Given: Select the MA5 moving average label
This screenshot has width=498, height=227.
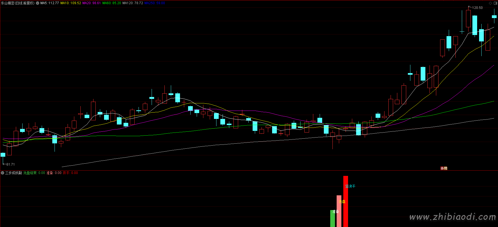Looking at the screenshot, I should (x=50, y=3).
